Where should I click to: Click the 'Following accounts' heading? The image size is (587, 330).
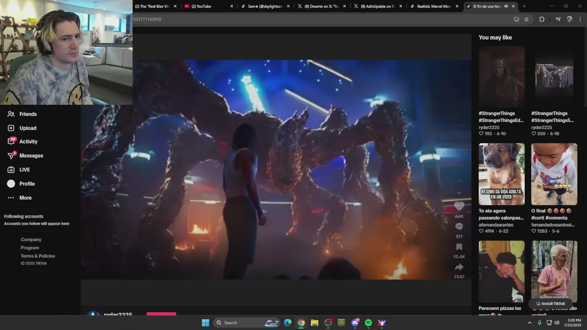[x=24, y=216]
